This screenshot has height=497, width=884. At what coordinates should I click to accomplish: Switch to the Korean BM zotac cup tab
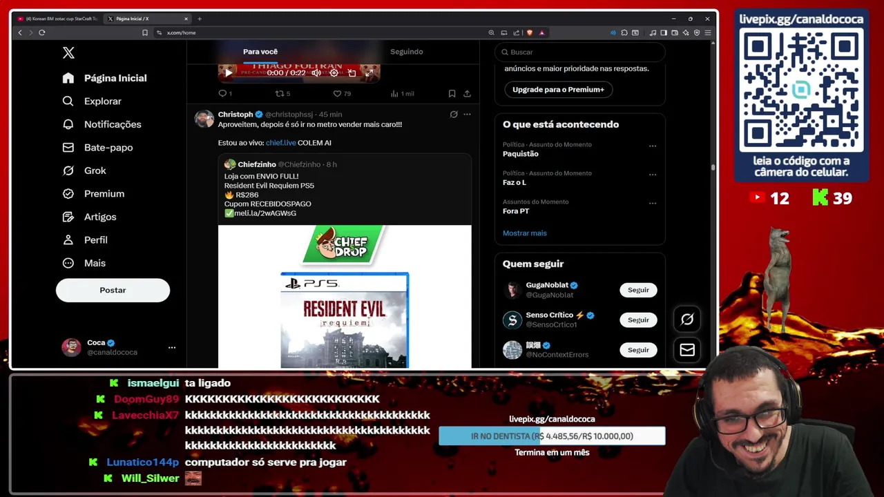tap(57, 19)
